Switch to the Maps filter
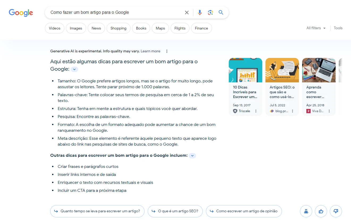Screen dimensions: 351x220 160,28
